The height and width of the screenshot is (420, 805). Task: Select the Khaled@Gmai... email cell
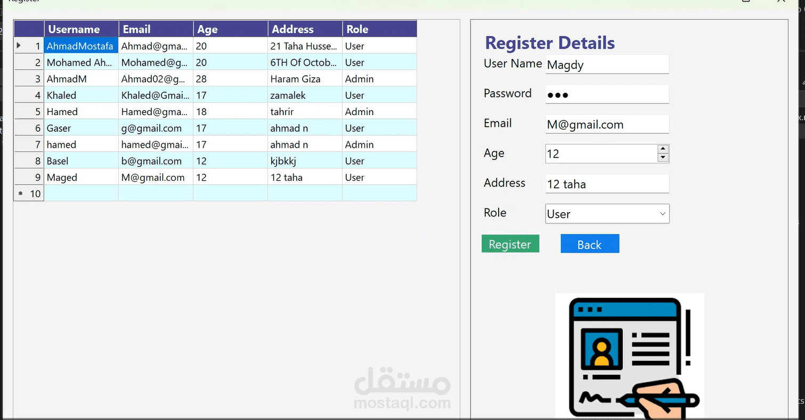[x=156, y=95]
